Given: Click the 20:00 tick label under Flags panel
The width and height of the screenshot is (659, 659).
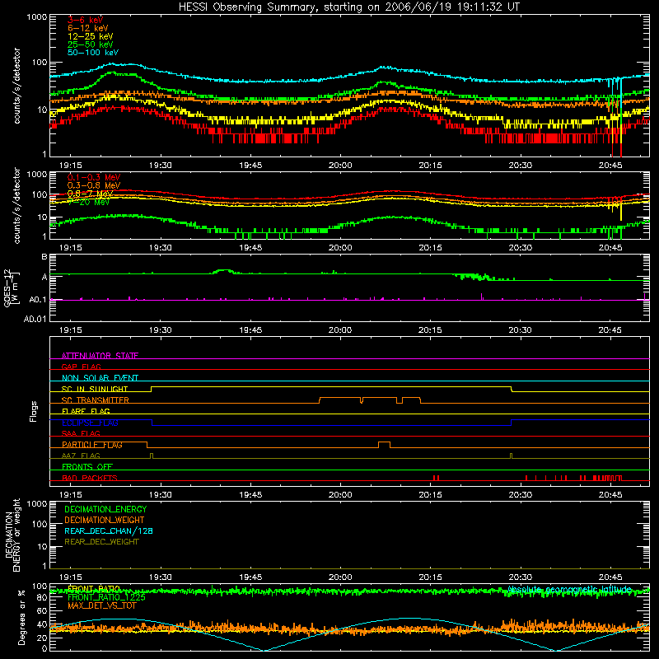Looking at the screenshot, I should 340,495.
